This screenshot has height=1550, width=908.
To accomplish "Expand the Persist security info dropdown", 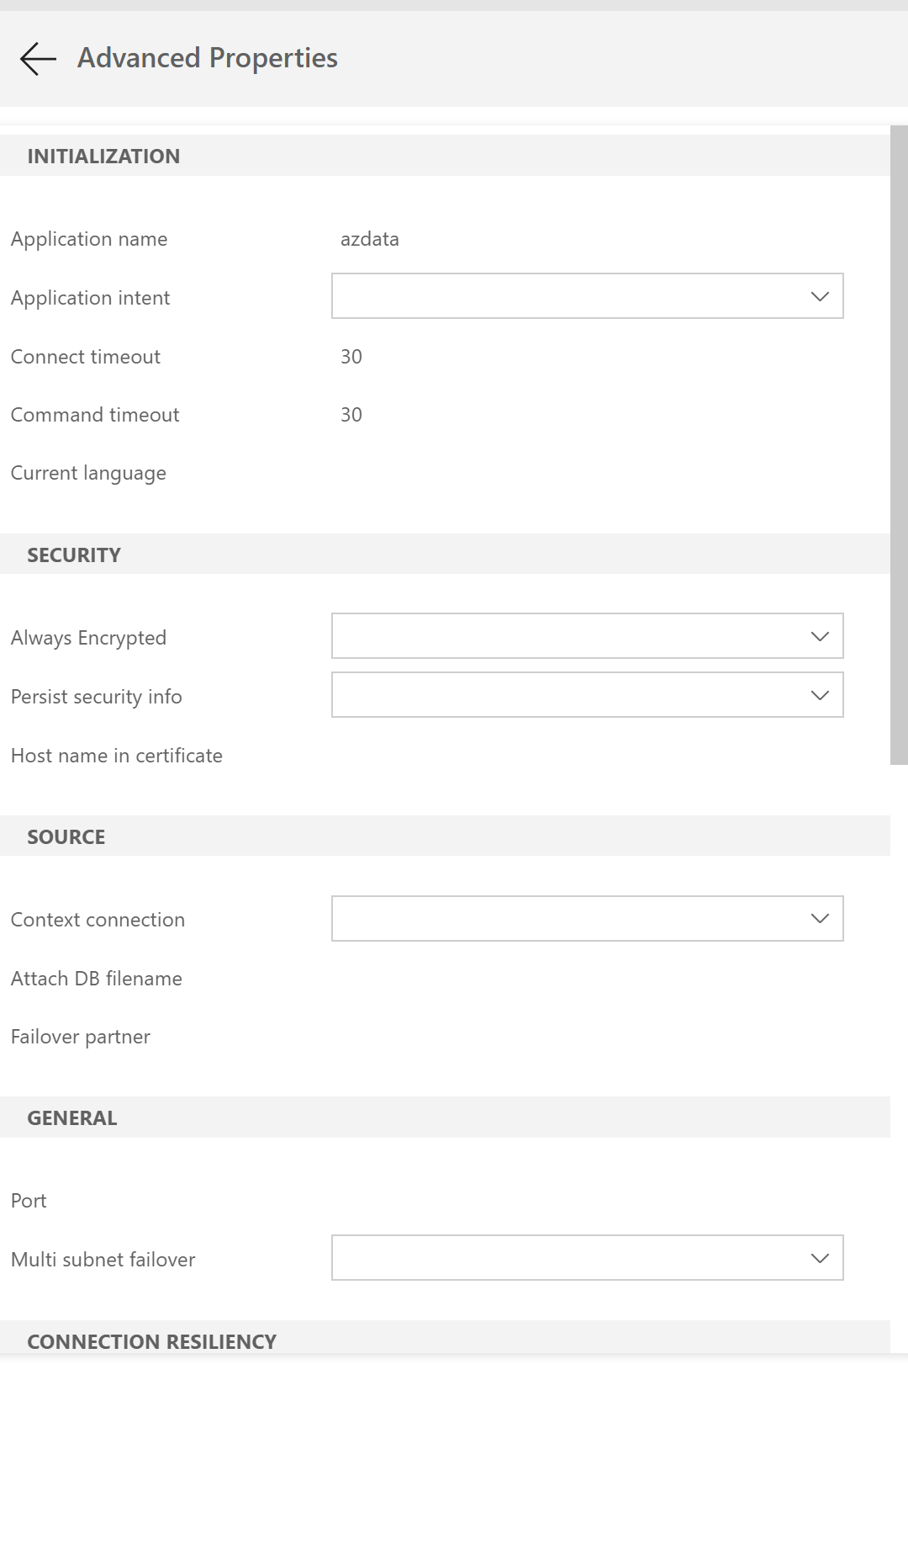I will (587, 695).
